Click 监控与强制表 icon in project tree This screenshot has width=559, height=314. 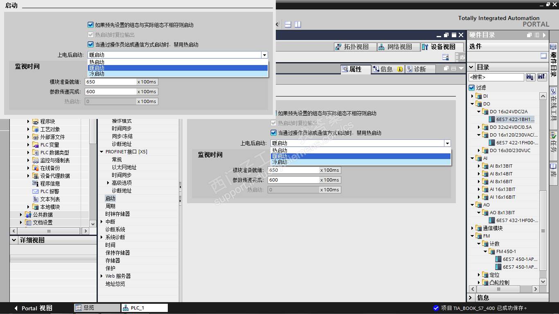pos(36,160)
